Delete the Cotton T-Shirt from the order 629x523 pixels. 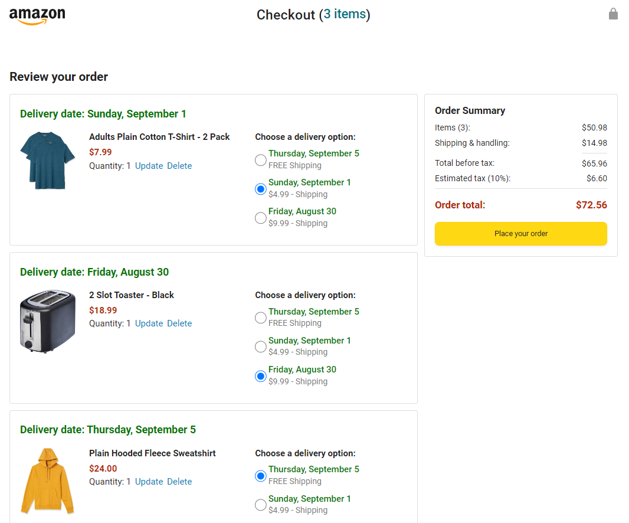click(179, 166)
